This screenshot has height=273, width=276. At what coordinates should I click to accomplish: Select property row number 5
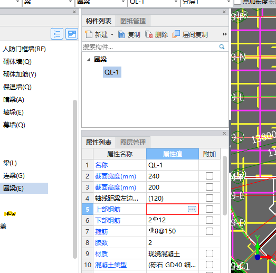[x=88, y=209]
